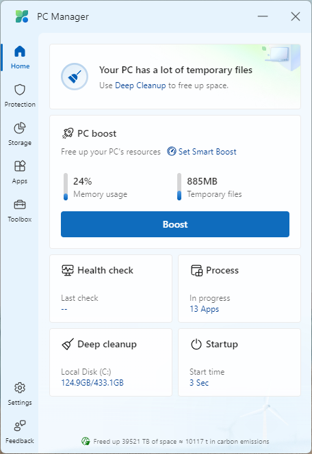Open the Protection shield icon in sidebar
Image resolution: width=312 pixels, height=454 pixels.
(20, 90)
